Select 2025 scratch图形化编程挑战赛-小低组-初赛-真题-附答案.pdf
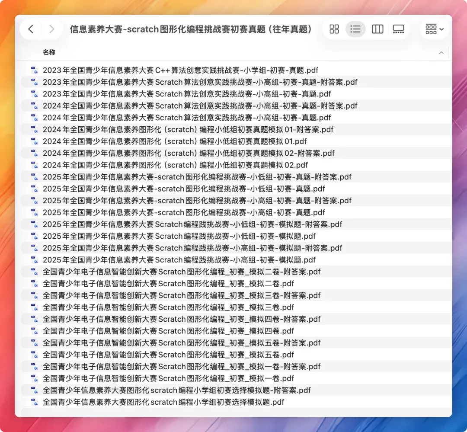Viewport: 467px width, 432px height. [x=197, y=177]
